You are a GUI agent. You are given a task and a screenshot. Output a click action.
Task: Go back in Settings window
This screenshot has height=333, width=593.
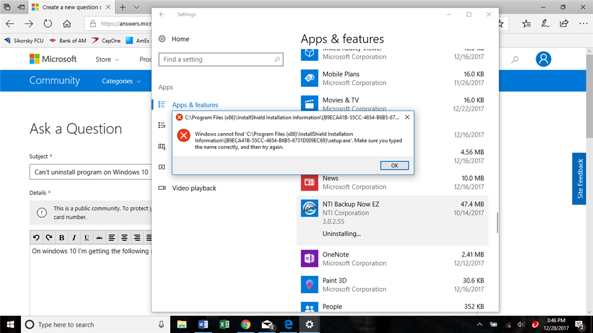pos(162,14)
